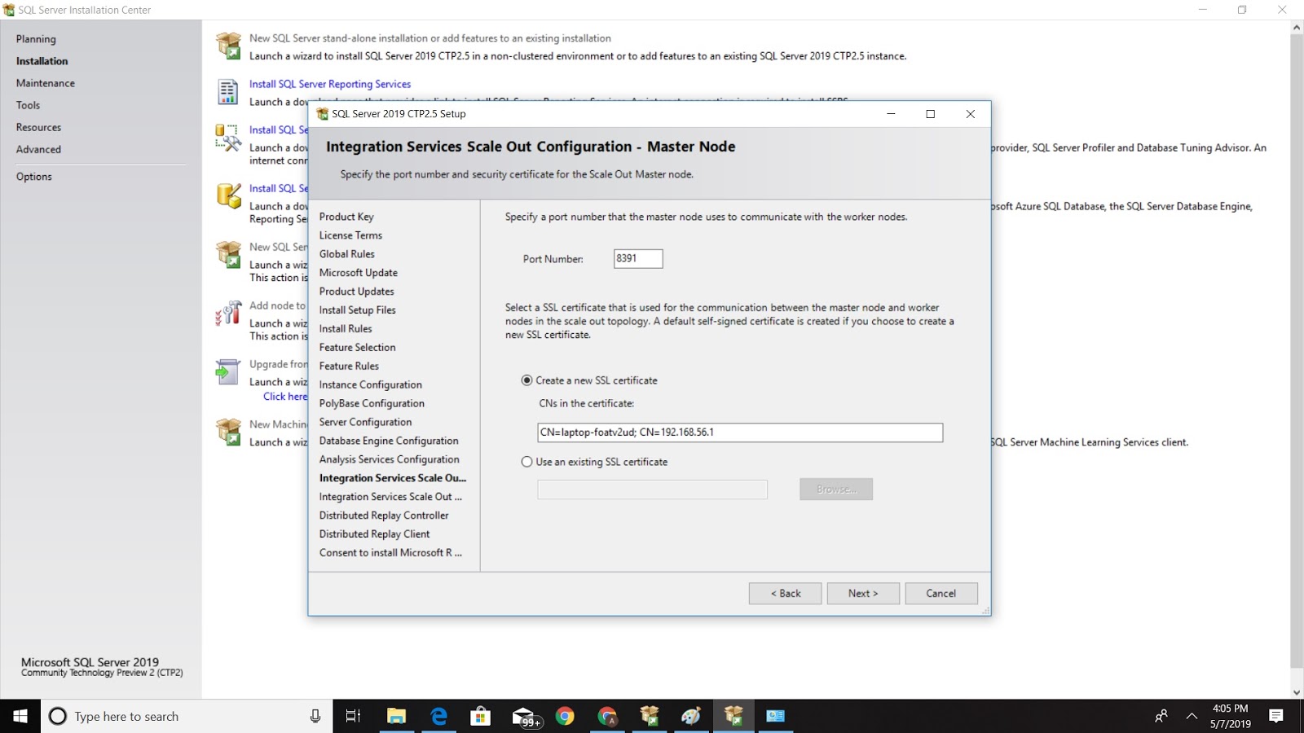The width and height of the screenshot is (1304, 733).
Task: Open Paint from the taskbar palette icon
Action: (691, 716)
